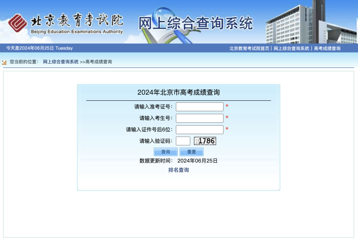Viewport: 358px width, 245px height.
Task: Open the top 网上综合查询系统 navigation link
Action: pos(291,48)
